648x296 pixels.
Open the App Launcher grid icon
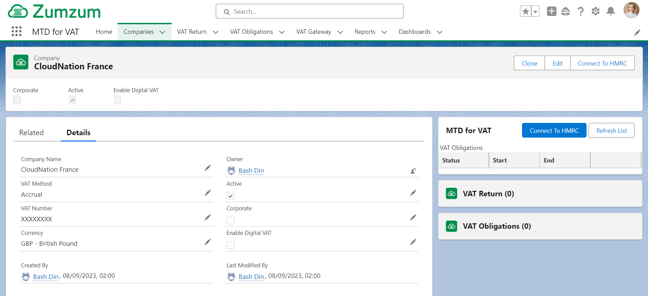pyautogui.click(x=16, y=31)
